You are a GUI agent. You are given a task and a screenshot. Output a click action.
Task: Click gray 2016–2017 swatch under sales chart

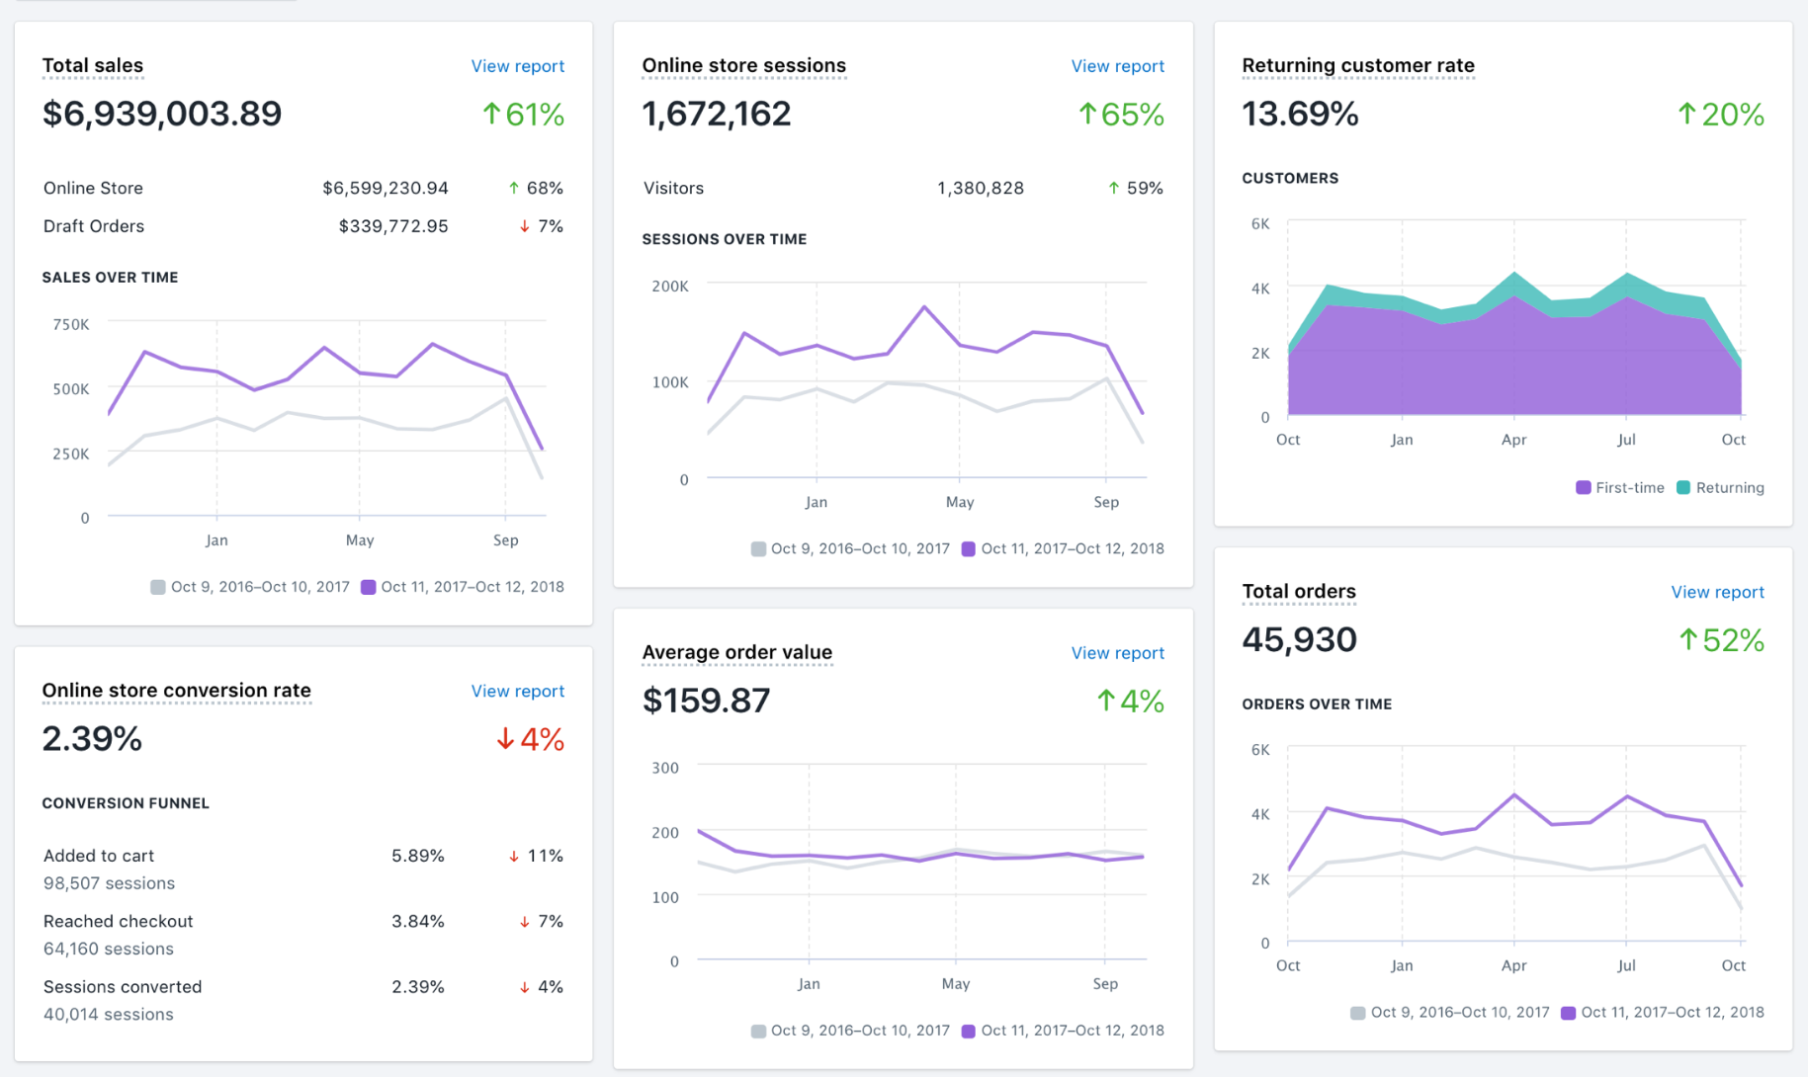click(x=157, y=587)
